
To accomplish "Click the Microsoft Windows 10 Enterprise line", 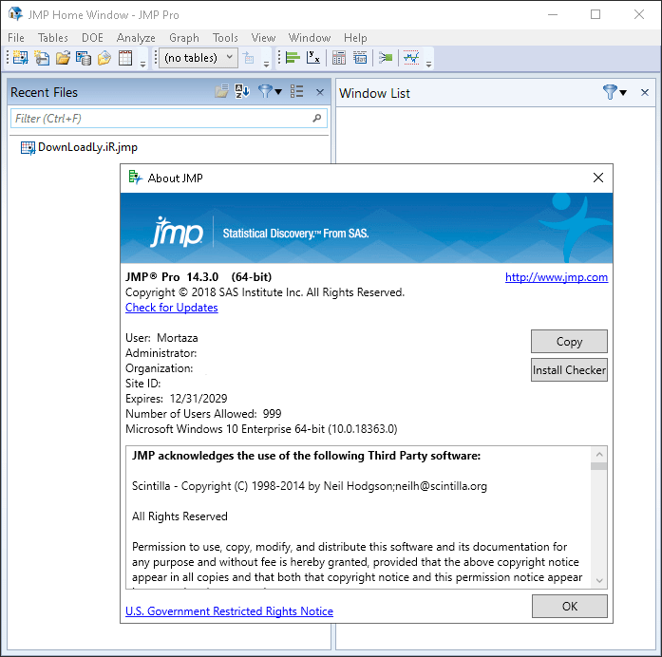I will click(x=261, y=429).
